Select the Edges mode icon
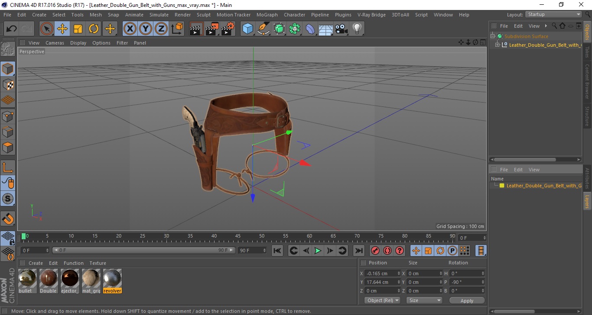 [8, 132]
